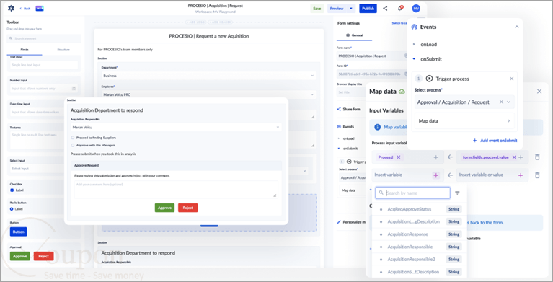Open Map data row in Events popup

point(464,120)
